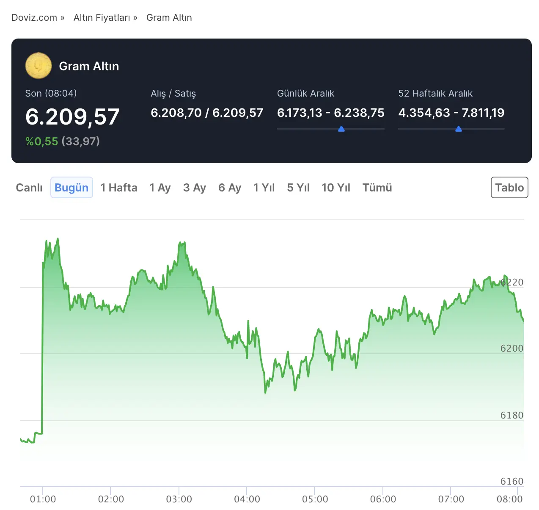539x510 pixels.
Task: Open the Tablo view button
Action: [x=509, y=188]
